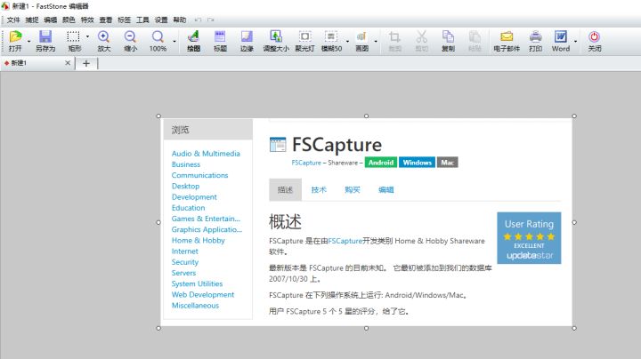This screenshot has height=359, width=641.
Task: Set zoom to 100% with magnifier icon
Action: 158,36
